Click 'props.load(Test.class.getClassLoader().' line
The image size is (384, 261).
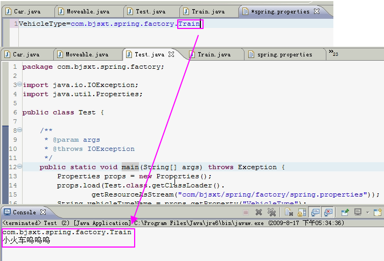pyautogui.click(x=141, y=186)
